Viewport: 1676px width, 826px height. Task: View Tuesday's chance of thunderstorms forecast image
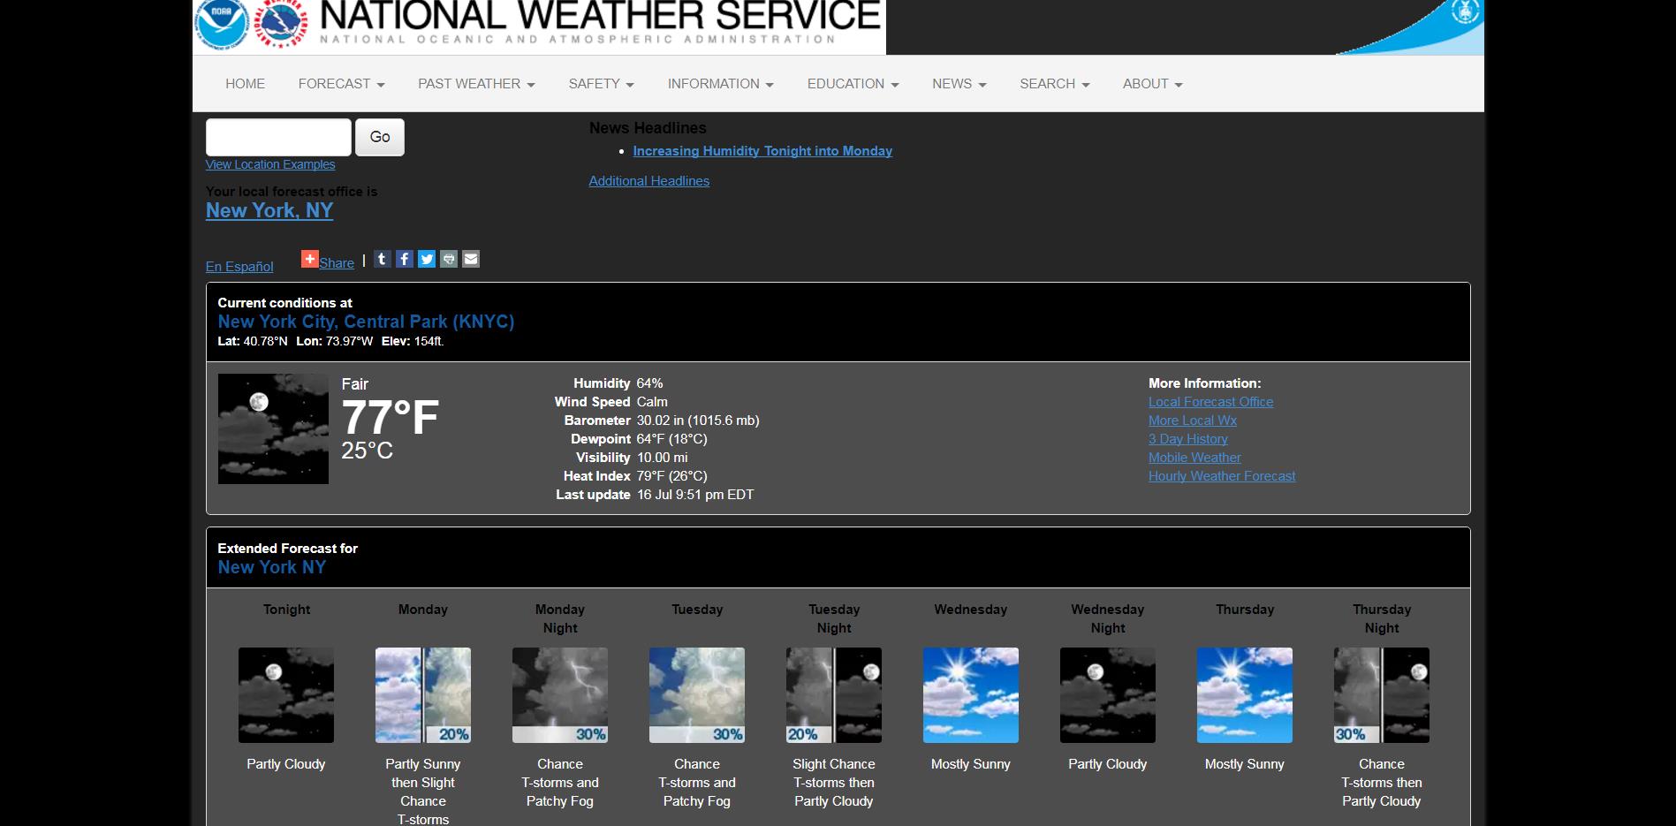coord(696,694)
